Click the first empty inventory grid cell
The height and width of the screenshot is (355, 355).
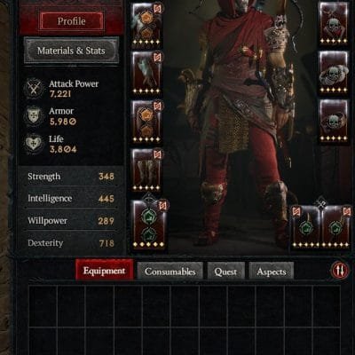click(x=43, y=306)
